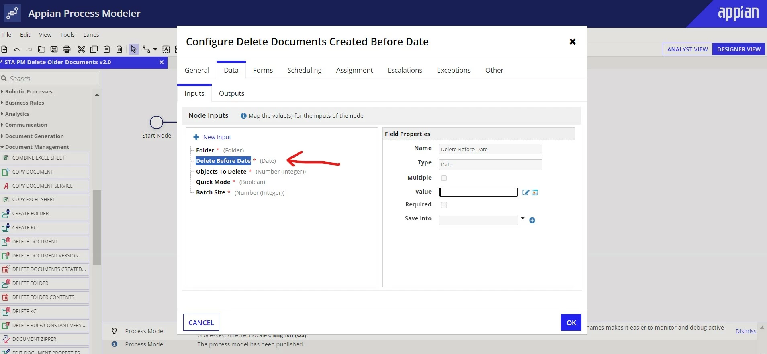Viewport: 767px width, 354px height.
Task: Click the New Input link
Action: 217,137
